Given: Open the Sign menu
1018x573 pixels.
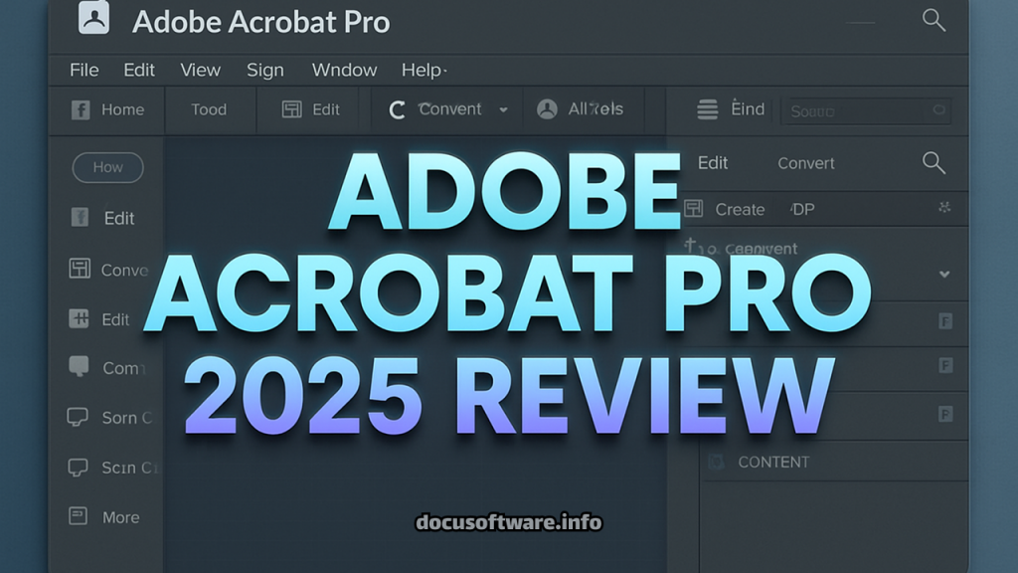Looking at the screenshot, I should coord(264,70).
